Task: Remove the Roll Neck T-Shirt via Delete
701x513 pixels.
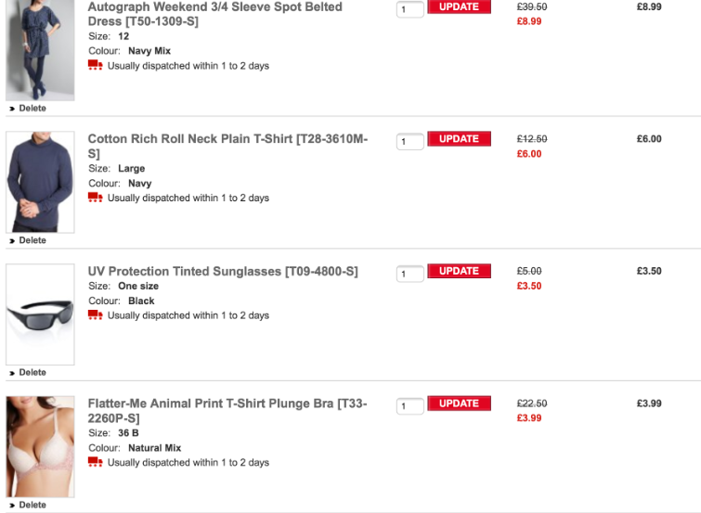Action: coord(32,240)
